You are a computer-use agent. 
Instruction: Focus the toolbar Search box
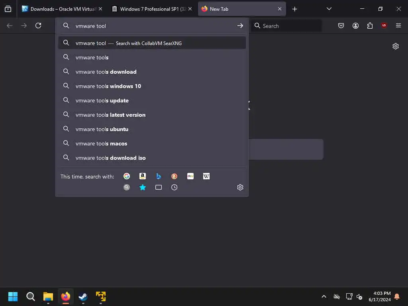[286, 25]
